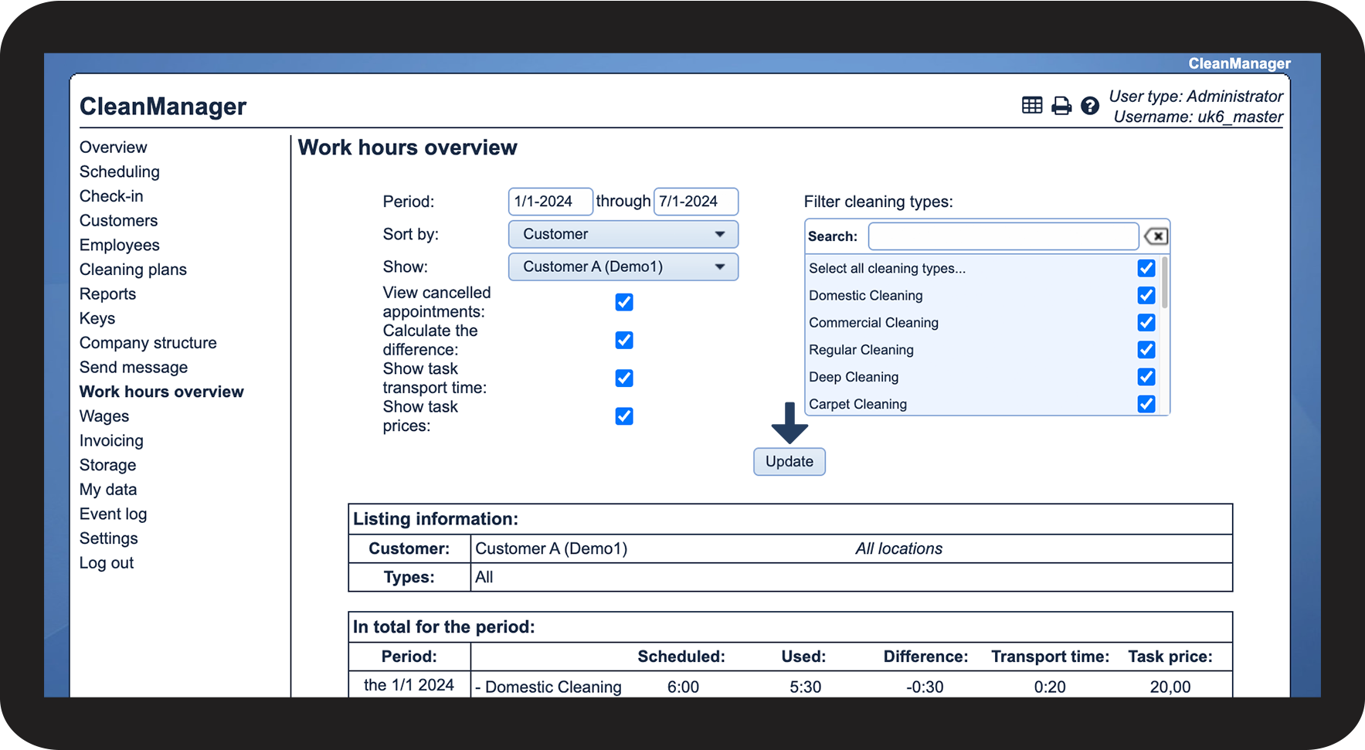Focus the cleaning types Search box
The height and width of the screenshot is (750, 1365).
tap(1003, 236)
